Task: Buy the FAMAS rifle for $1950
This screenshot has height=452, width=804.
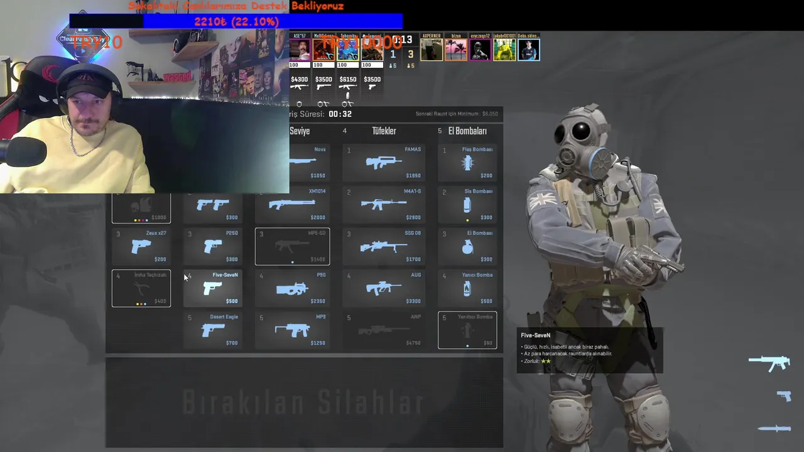Action: coord(383,163)
